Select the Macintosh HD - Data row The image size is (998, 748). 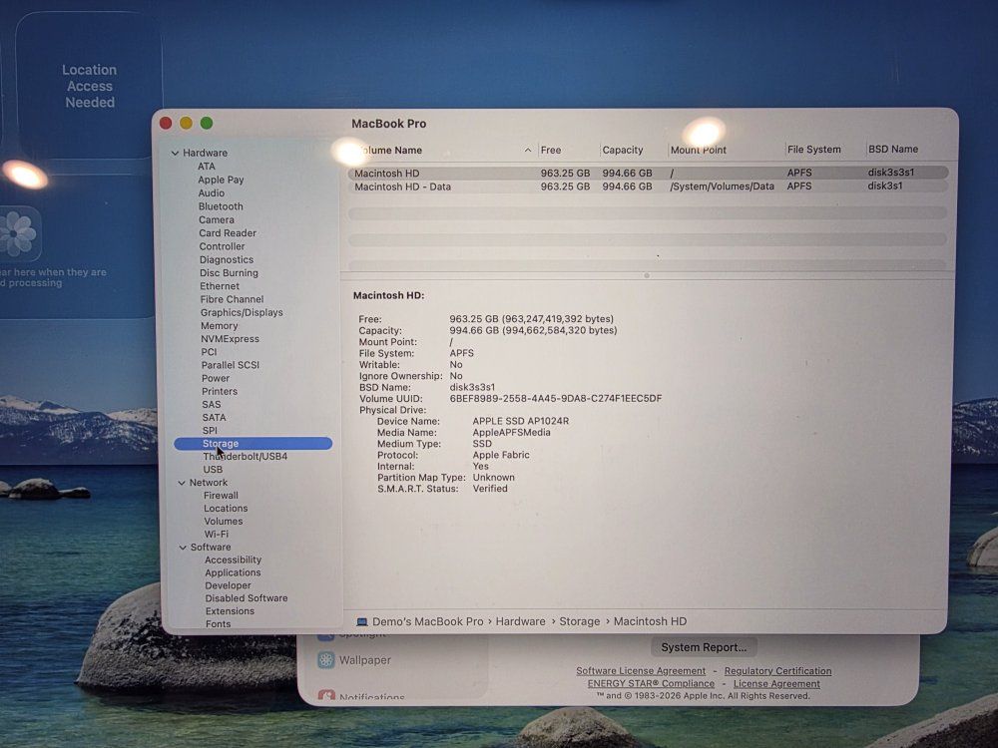[x=402, y=187]
